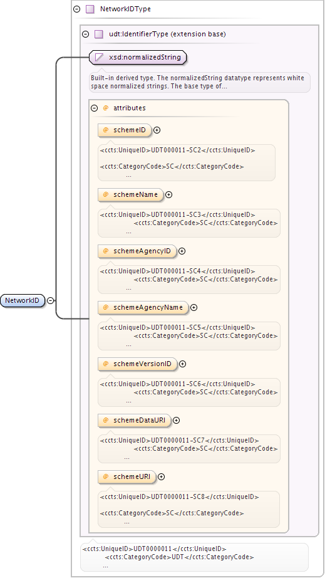This screenshot has height=578, width=325.
Task: Click the UDT0000011 annotation at bottom
Action: (x=194, y=557)
